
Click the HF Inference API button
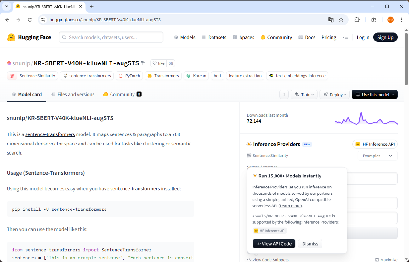[x=375, y=144]
